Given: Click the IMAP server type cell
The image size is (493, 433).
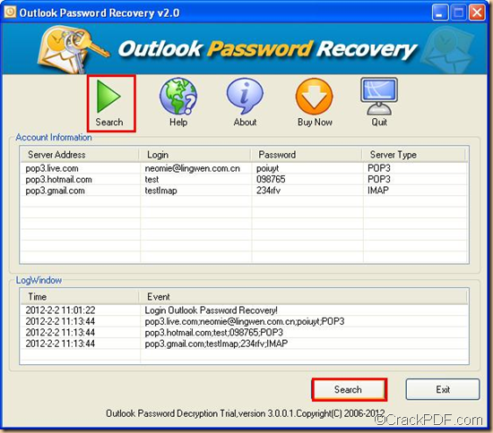Looking at the screenshot, I should pyautogui.click(x=378, y=191).
